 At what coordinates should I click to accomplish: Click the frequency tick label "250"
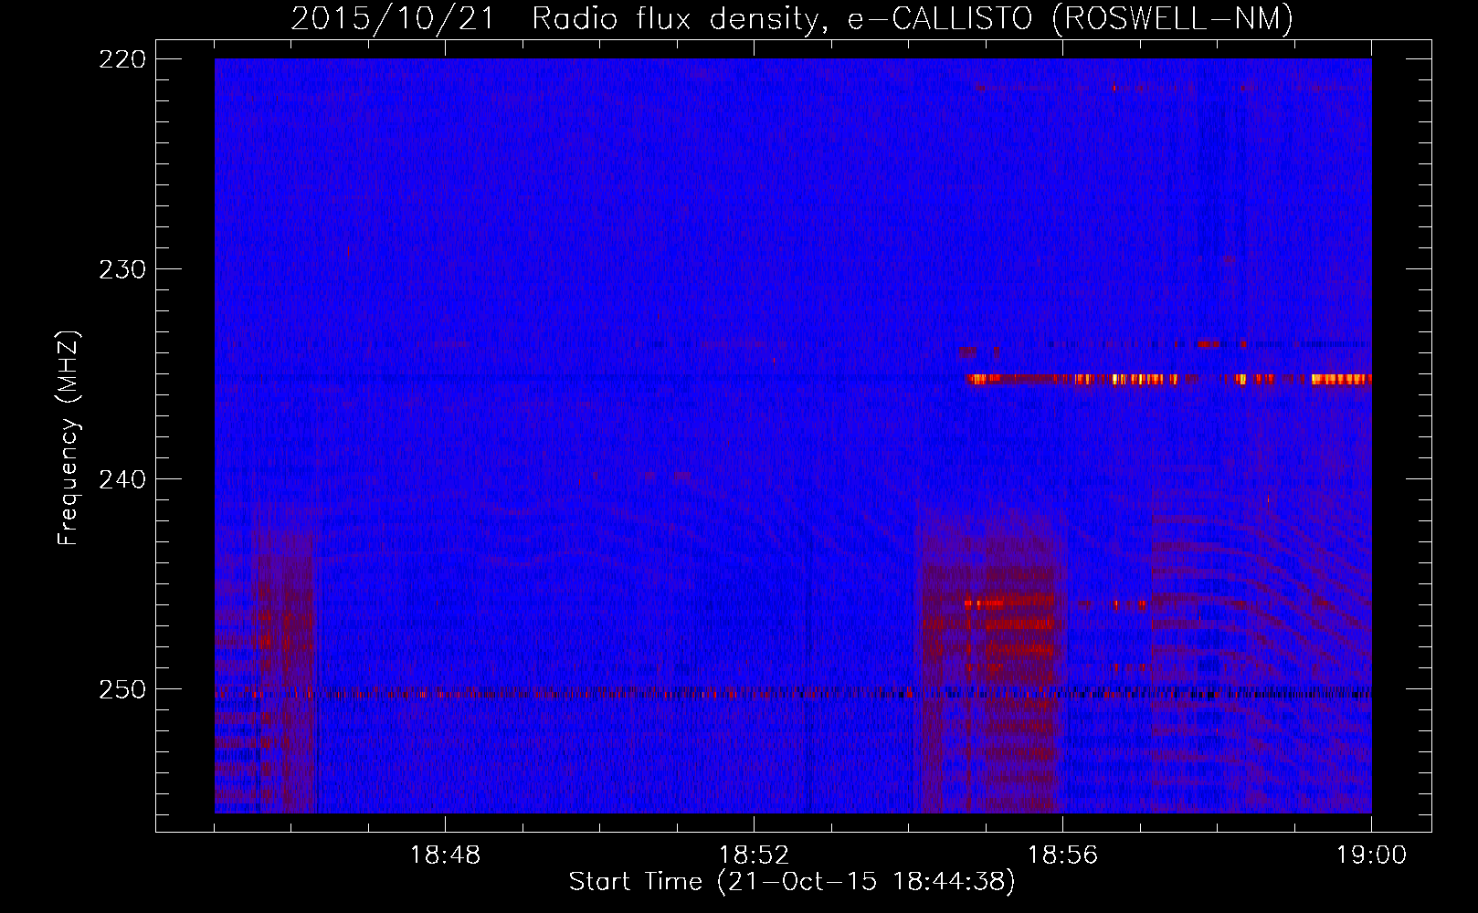(121, 689)
